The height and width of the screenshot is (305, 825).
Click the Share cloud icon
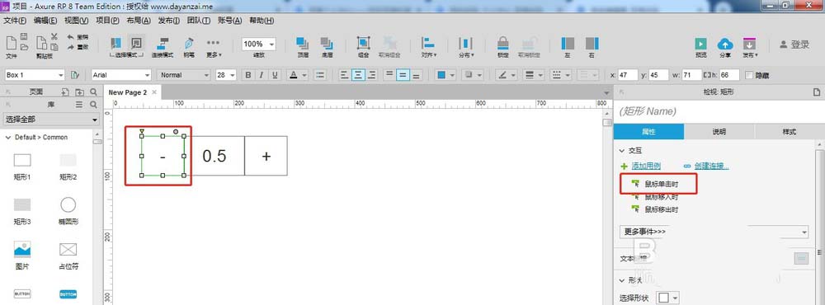(x=725, y=43)
